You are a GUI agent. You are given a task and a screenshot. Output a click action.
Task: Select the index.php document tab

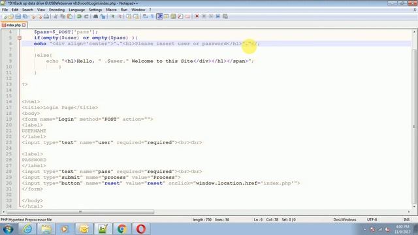(x=13, y=25)
